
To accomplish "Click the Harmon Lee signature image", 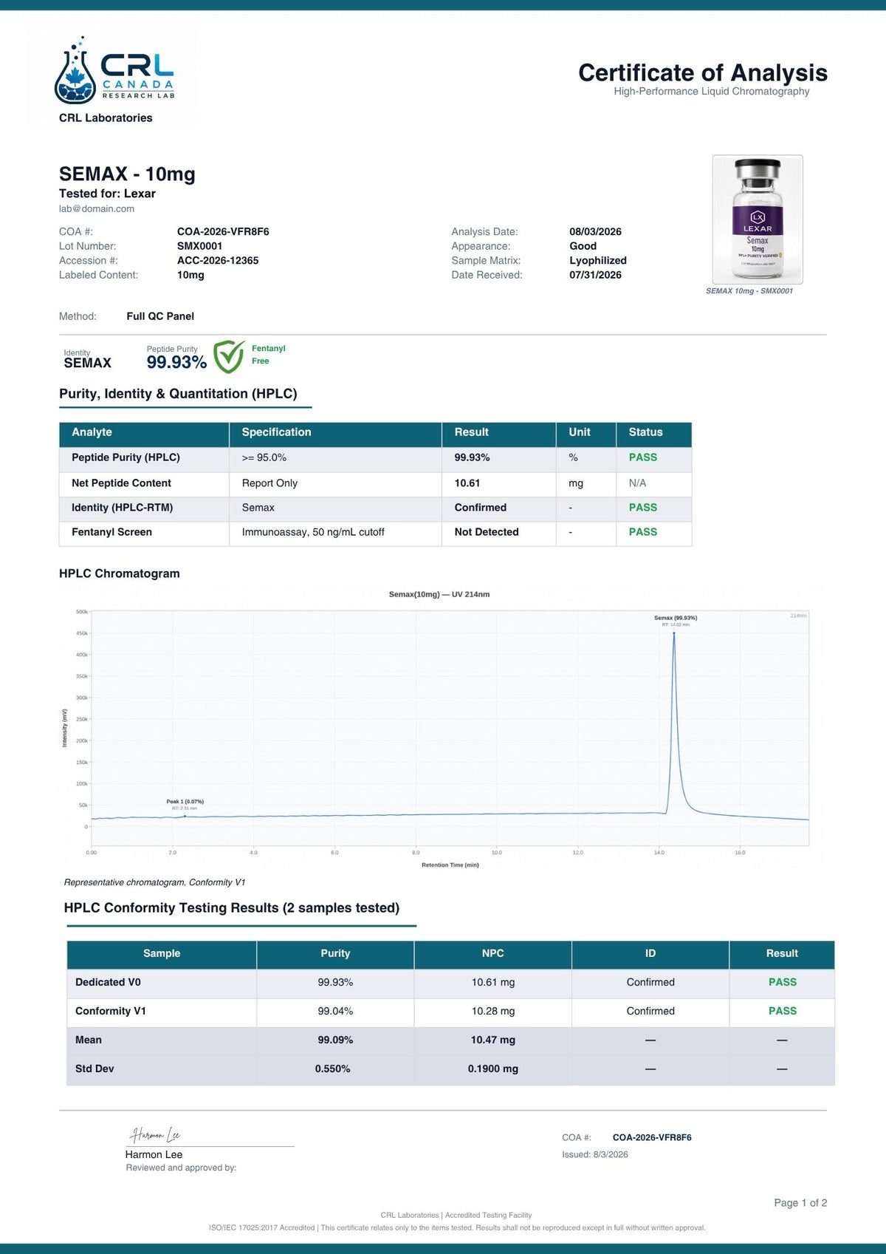I will [x=155, y=1134].
